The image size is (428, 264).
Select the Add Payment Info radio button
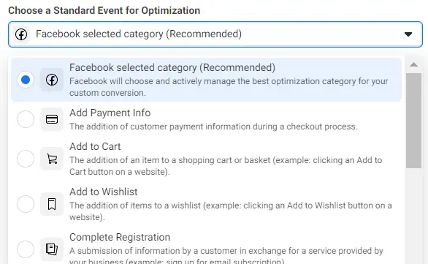pyautogui.click(x=26, y=119)
